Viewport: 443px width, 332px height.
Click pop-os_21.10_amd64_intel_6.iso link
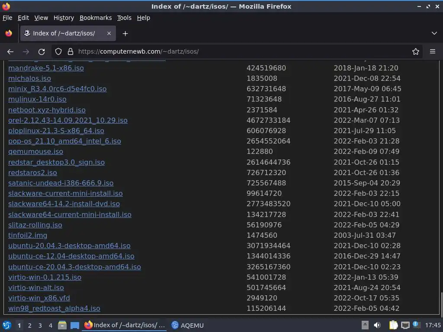coord(65,141)
